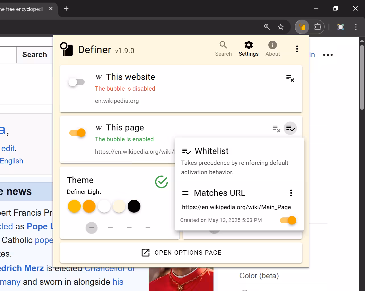Click the page vertical scrollbar

(362, 77)
